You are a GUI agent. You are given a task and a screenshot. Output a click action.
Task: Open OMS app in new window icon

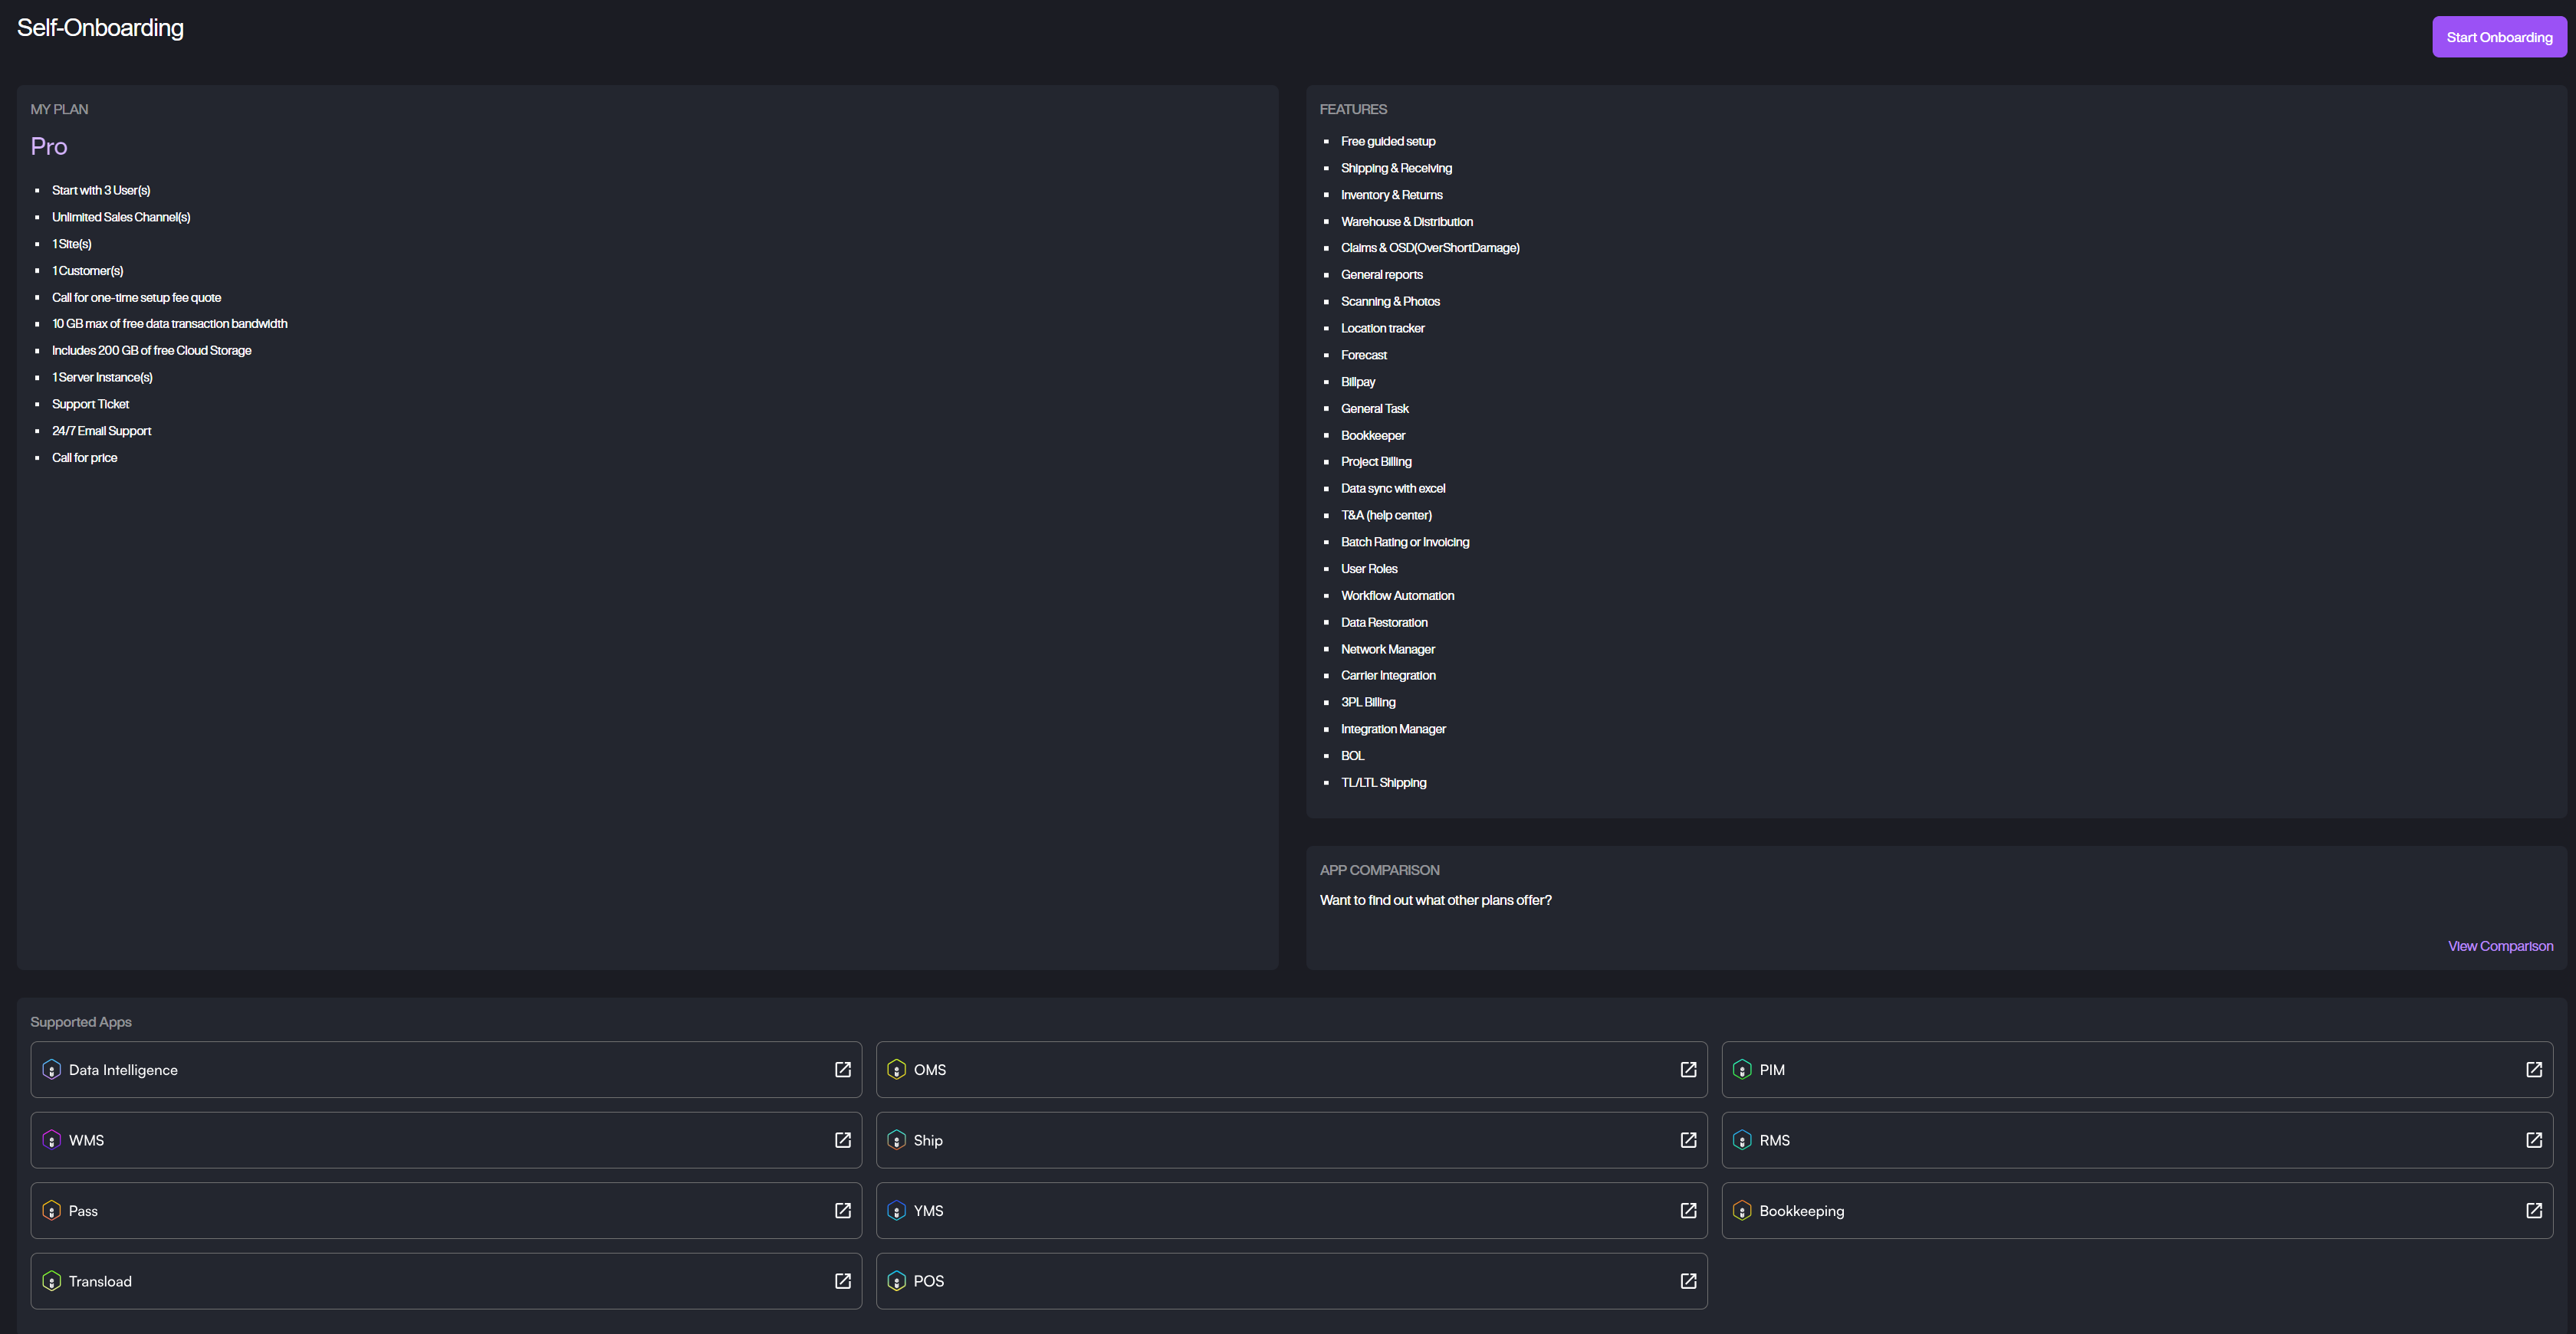1688,1069
